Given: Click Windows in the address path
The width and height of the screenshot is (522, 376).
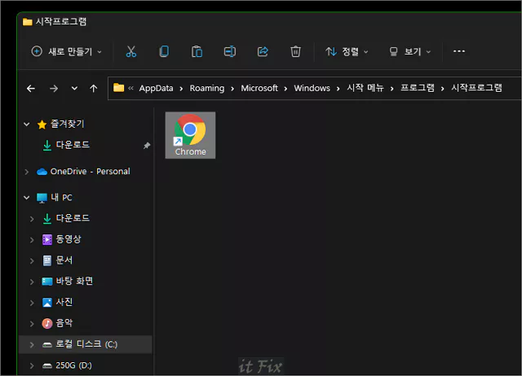Looking at the screenshot, I should tap(312, 88).
